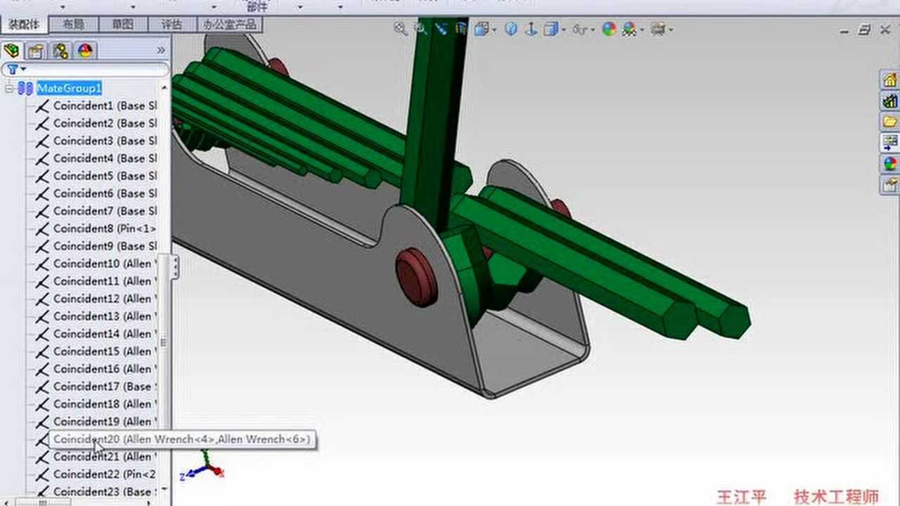Open File Explorer folder icon in task pane
900x506 pixels.
click(x=889, y=122)
